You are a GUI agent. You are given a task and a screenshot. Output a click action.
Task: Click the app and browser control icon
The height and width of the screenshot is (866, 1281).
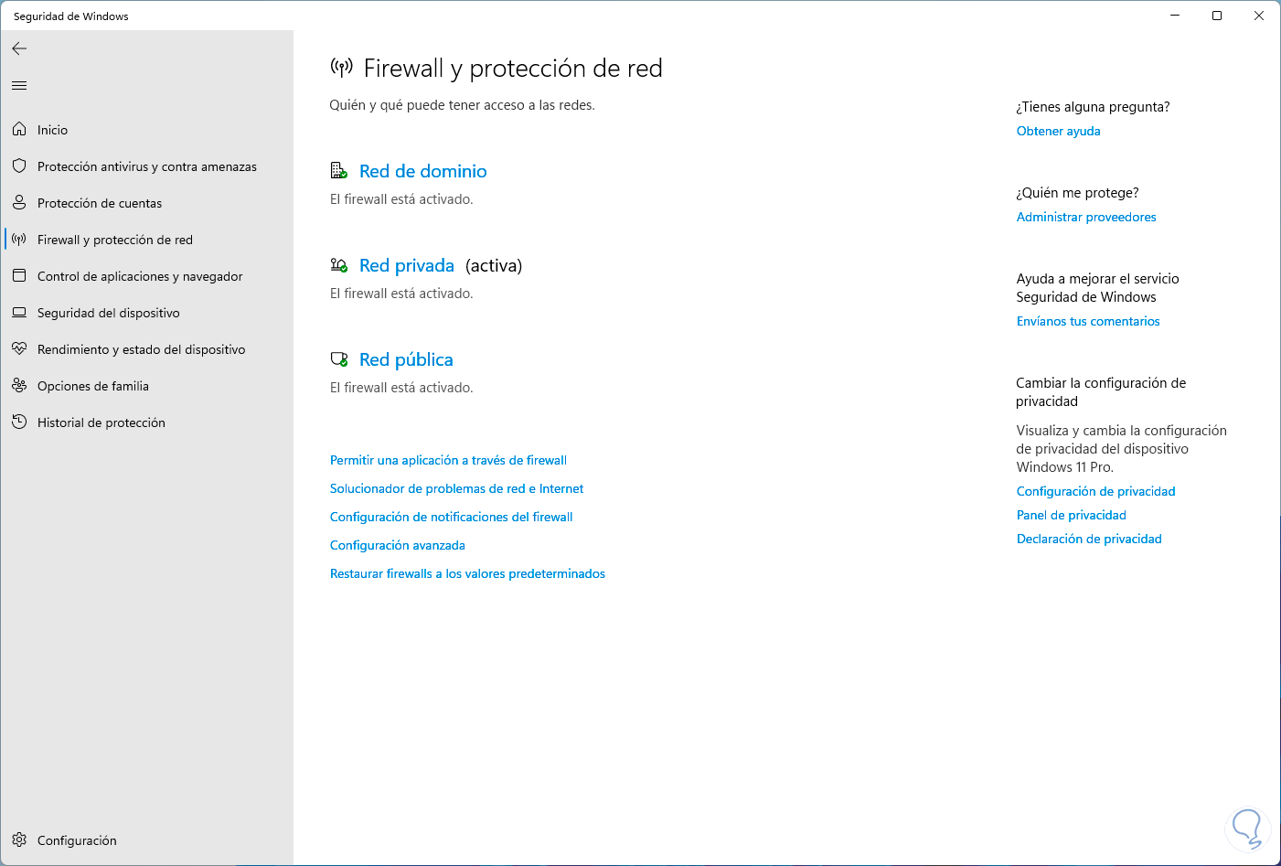coord(19,276)
